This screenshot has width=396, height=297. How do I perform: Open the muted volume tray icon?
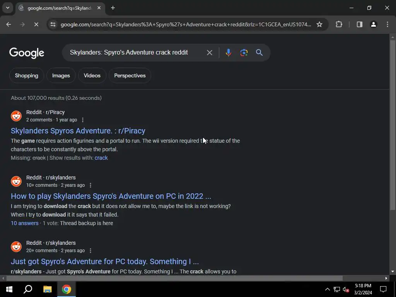click(x=346, y=289)
